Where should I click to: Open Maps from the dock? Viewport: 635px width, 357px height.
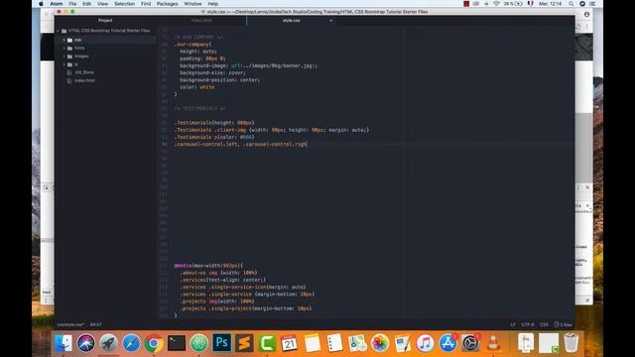point(357,343)
